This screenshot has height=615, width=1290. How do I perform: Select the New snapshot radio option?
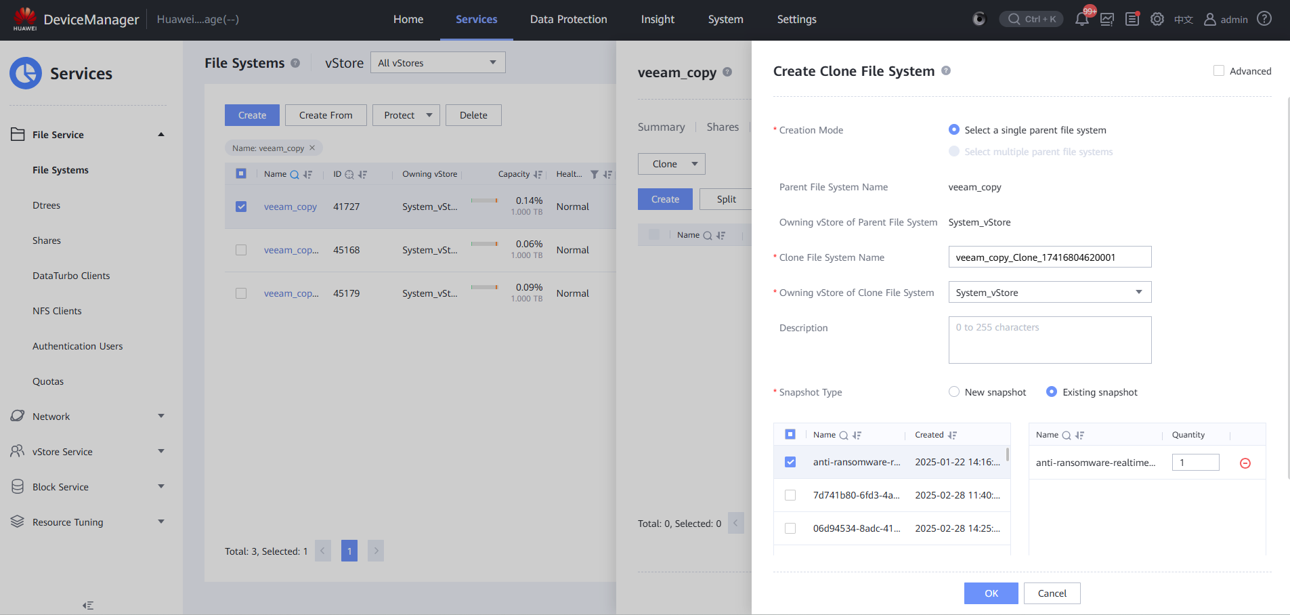click(954, 392)
